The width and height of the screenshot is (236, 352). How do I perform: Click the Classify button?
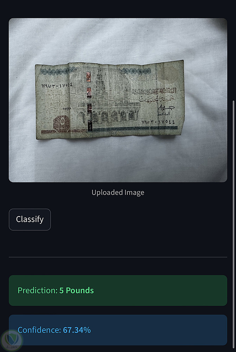tap(30, 220)
